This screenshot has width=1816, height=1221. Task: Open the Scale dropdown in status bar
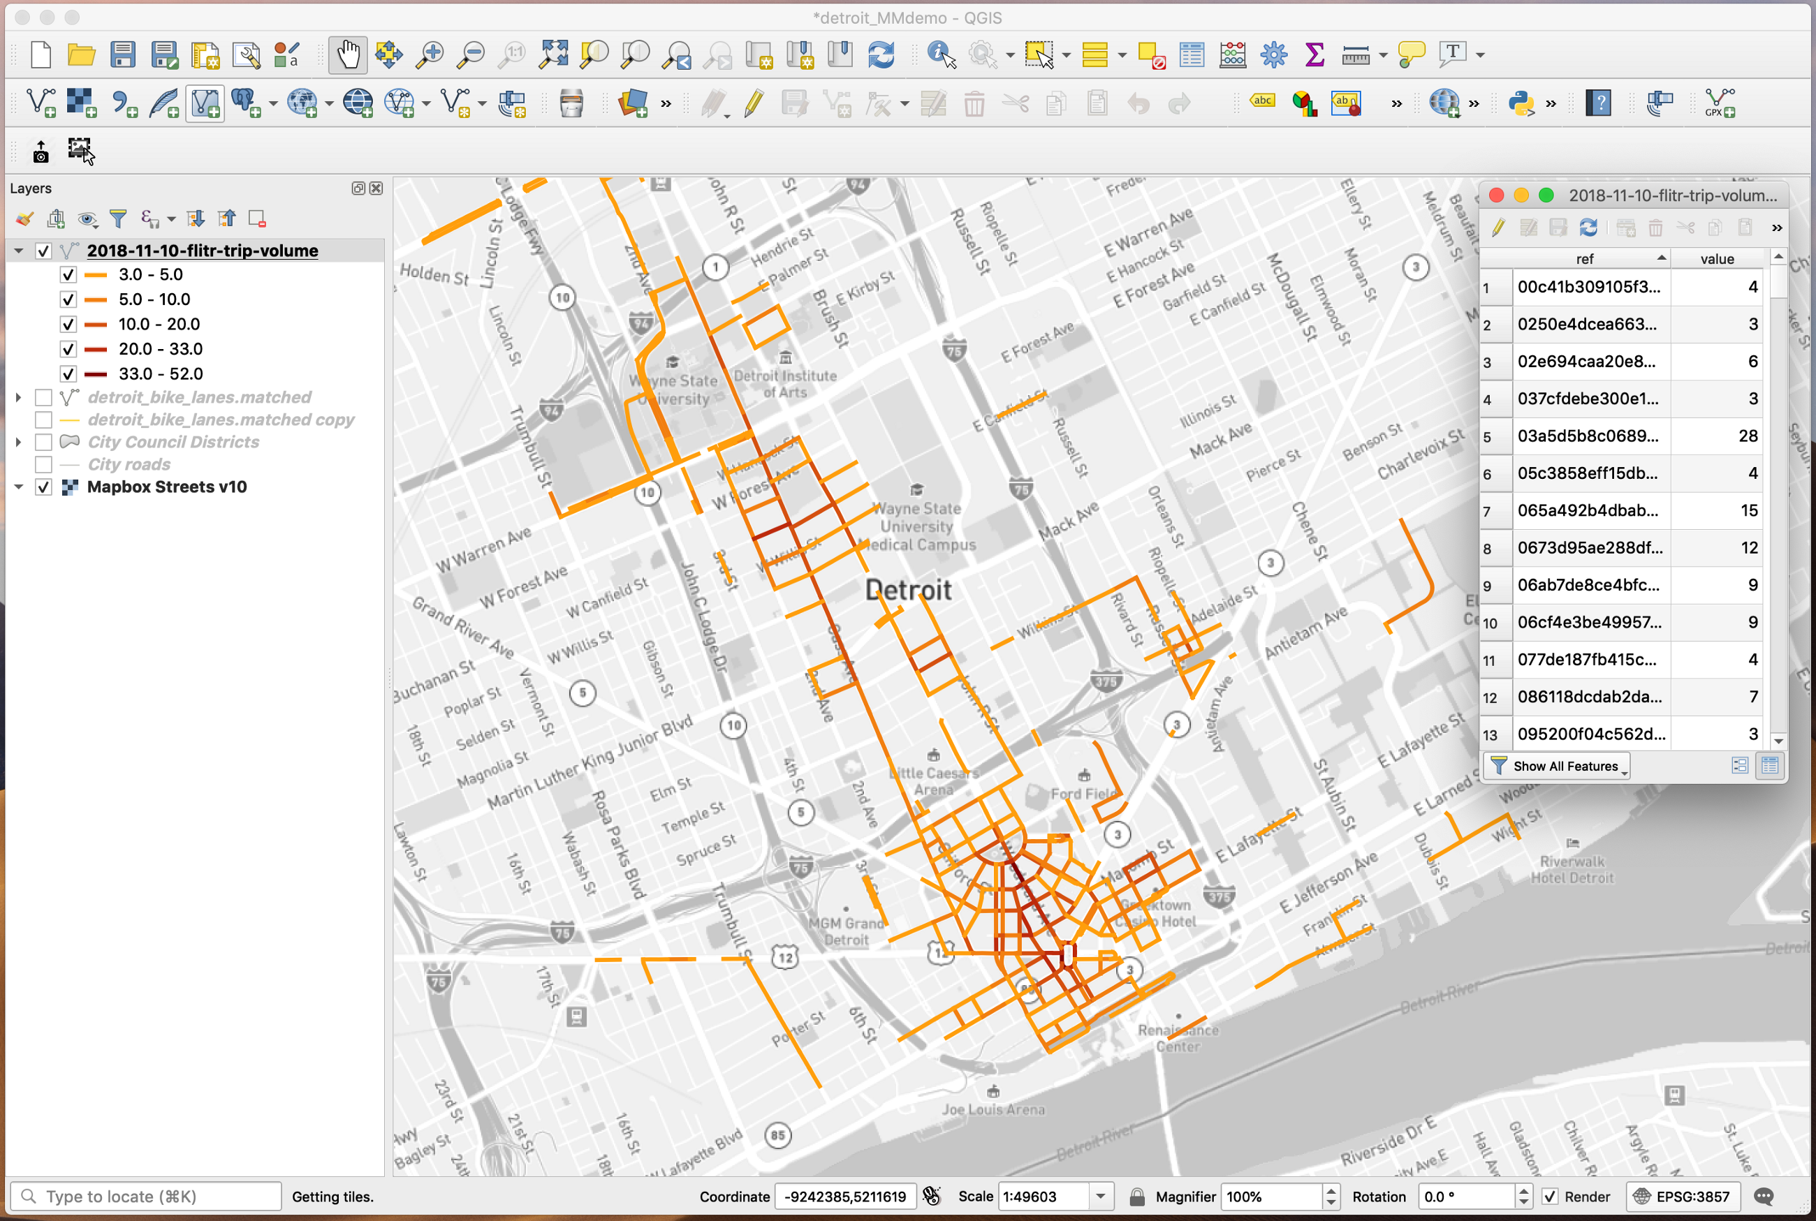[1101, 1196]
